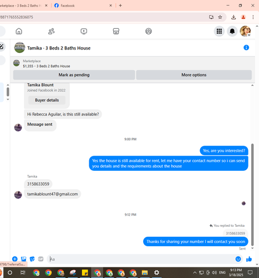Open Settings gear on the taskbar
Screen dimensions: 259x278
tap(156, 272)
